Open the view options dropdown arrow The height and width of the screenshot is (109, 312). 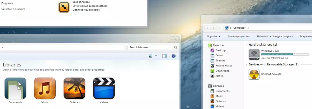(x=156, y=56)
